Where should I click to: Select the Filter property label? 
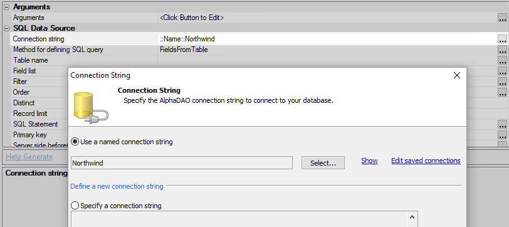pyautogui.click(x=20, y=82)
